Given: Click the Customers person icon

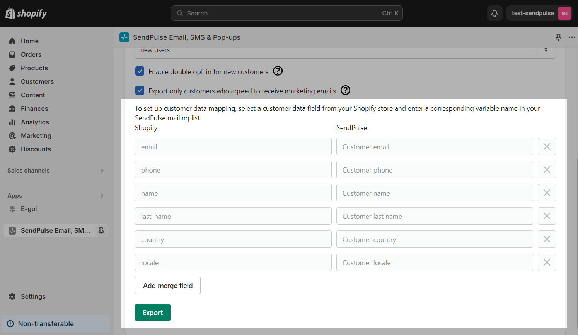Looking at the screenshot, I should tap(12, 81).
